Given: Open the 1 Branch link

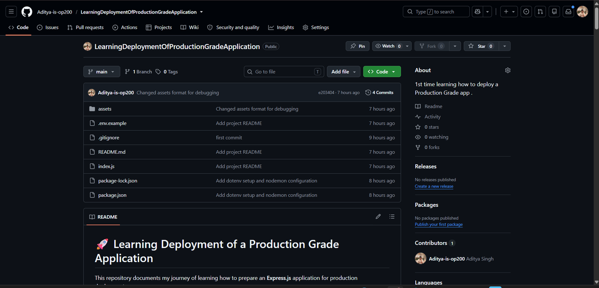Looking at the screenshot, I should point(138,72).
